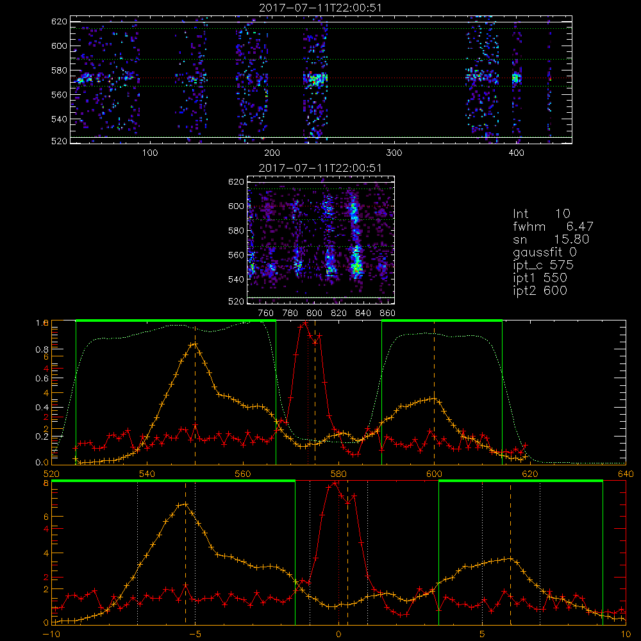Click the 760 tick label under middle spectrogram
The height and width of the screenshot is (641, 641).
266,313
